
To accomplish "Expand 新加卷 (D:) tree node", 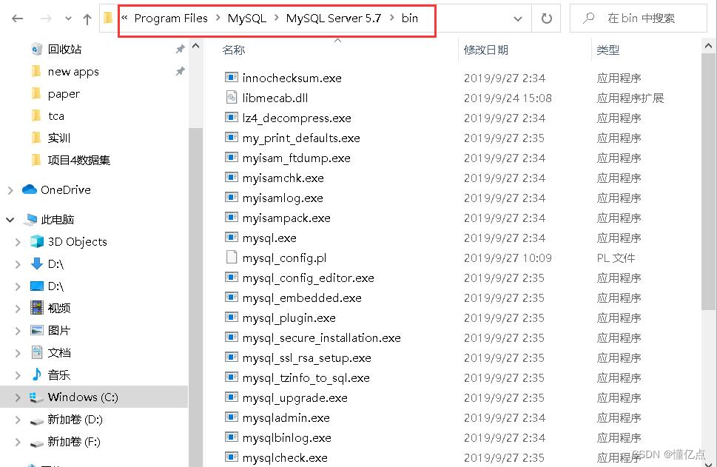I will pos(18,419).
